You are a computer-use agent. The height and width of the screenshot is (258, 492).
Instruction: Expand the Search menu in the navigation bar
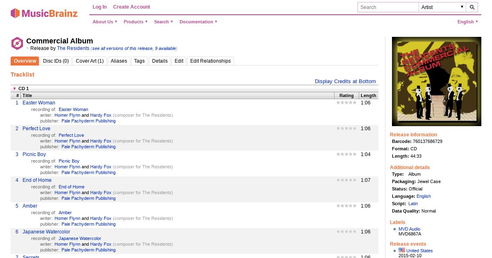[164, 22]
